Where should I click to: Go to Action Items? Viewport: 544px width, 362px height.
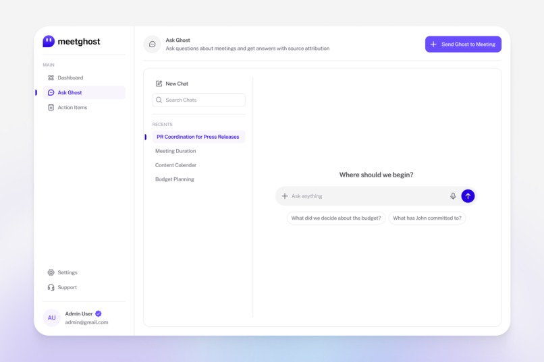tap(84, 107)
